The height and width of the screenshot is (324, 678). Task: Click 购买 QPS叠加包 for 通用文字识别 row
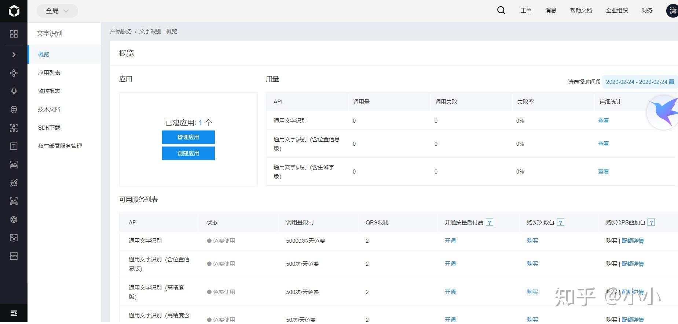(612, 241)
